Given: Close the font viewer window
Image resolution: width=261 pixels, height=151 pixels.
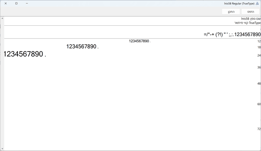Looking at the screenshot, I should pos(5,3).
